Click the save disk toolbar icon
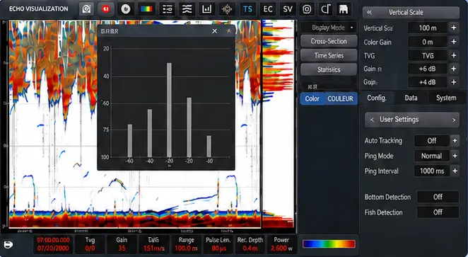 344,9
